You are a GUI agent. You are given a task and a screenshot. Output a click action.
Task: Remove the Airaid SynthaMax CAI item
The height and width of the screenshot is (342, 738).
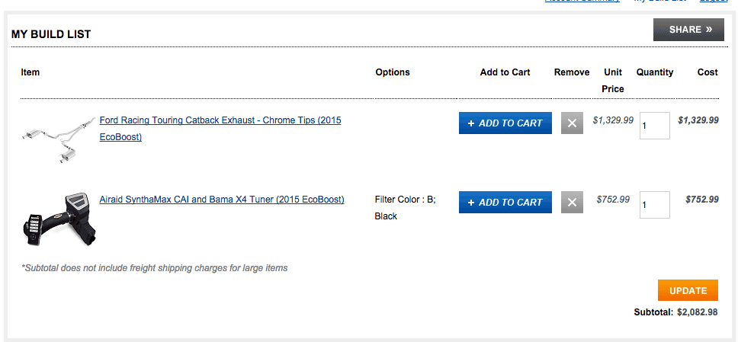[572, 203]
